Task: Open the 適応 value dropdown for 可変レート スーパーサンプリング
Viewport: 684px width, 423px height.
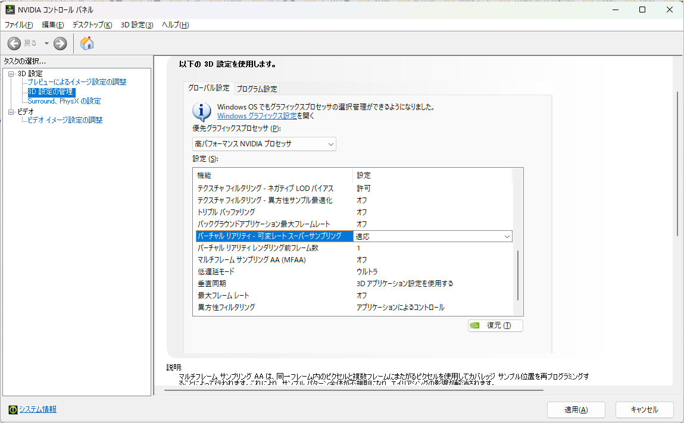Action: 433,236
